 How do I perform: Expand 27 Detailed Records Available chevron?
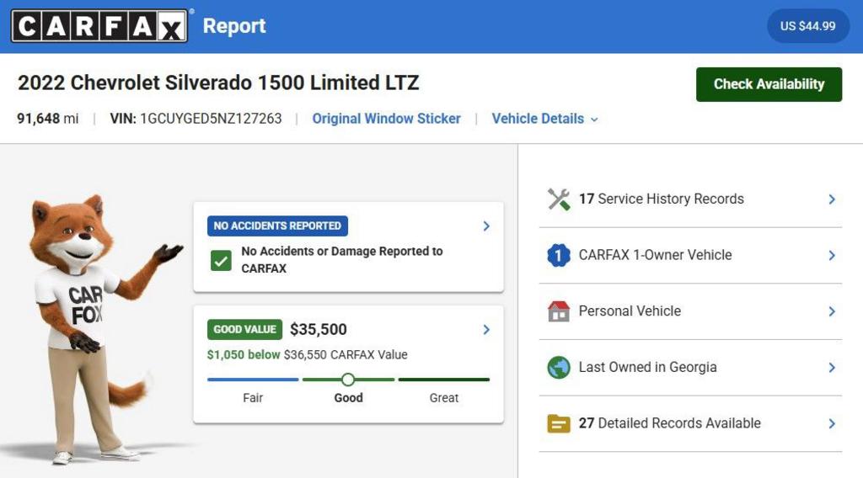coord(832,423)
